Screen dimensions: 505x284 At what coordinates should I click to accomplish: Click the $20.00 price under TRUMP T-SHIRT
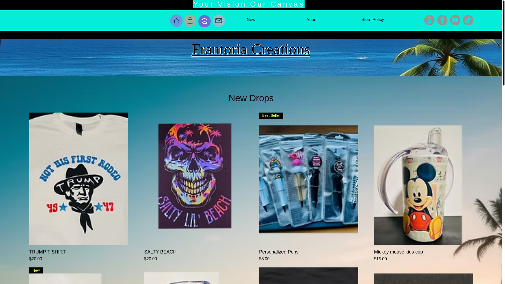[x=36, y=259]
